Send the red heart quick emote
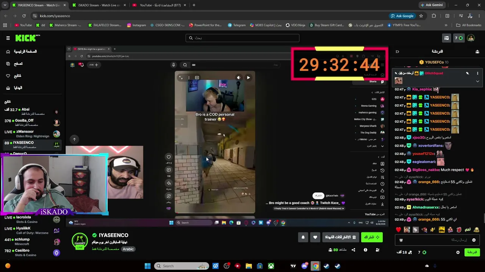This screenshot has width=485, height=272. click(398, 230)
